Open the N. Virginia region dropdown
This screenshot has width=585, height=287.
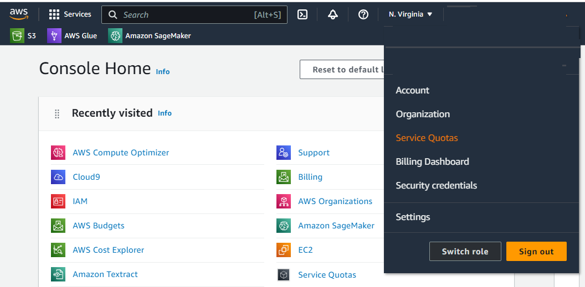[410, 14]
